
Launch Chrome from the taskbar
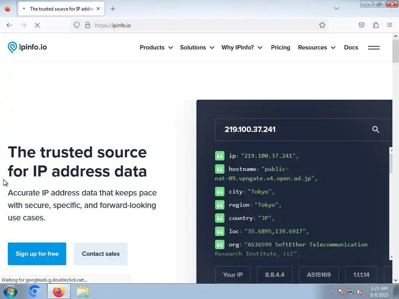[x=35, y=291]
